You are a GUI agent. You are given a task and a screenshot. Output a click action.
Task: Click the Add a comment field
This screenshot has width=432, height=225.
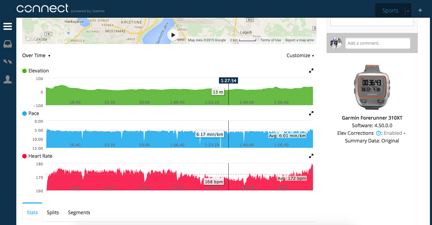coord(378,43)
